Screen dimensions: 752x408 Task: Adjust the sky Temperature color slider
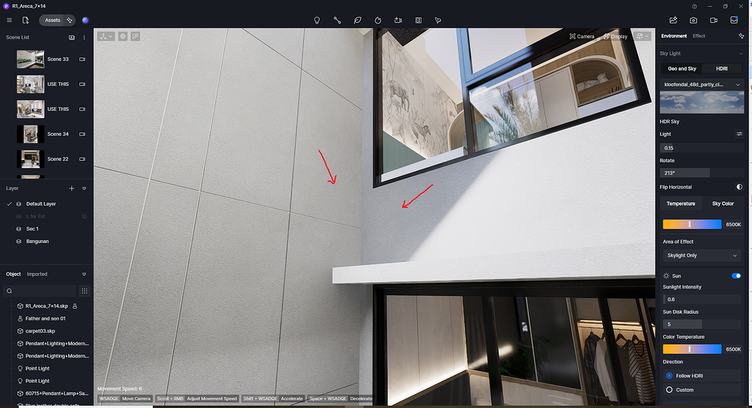(692, 225)
